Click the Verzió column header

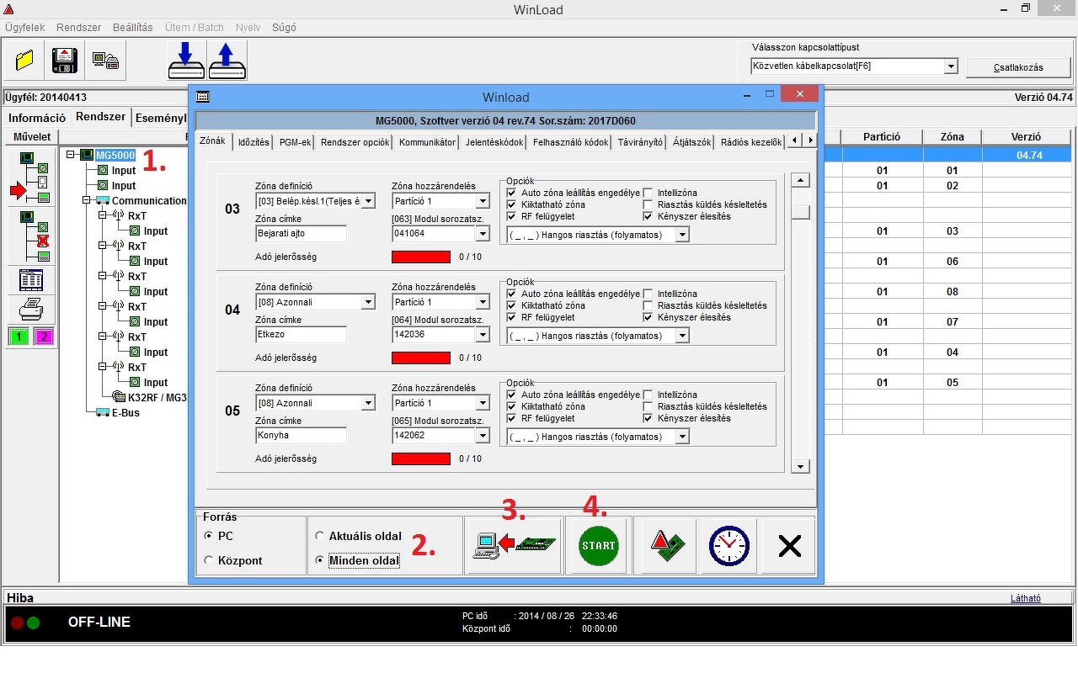click(1027, 137)
